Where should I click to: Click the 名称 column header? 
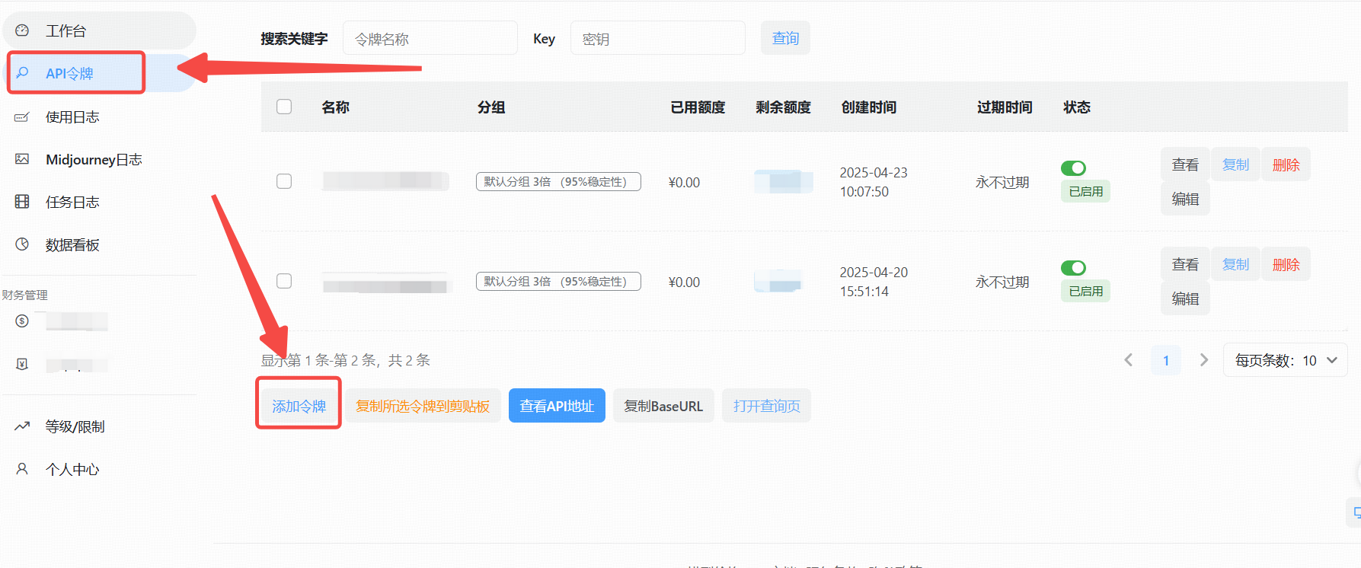point(336,107)
